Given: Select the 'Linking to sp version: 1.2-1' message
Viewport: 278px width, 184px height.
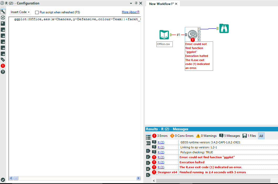Looking at the screenshot, I should point(198,147).
